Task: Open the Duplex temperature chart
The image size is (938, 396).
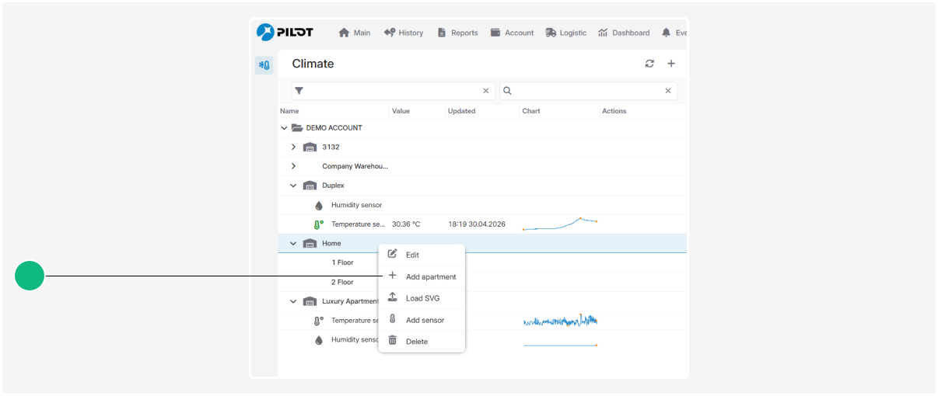Action: click(560, 224)
